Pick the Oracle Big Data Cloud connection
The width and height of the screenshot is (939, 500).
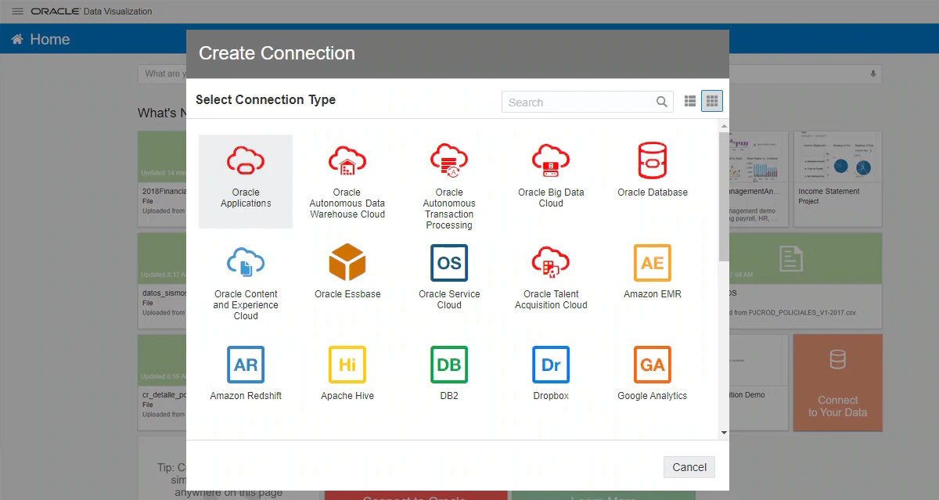pyautogui.click(x=551, y=162)
